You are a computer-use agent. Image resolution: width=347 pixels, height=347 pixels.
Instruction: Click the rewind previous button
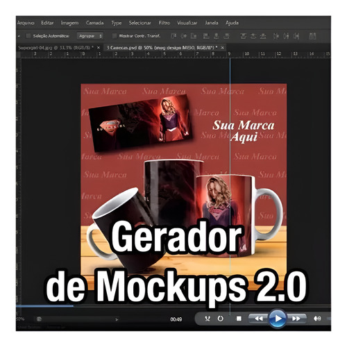tap(259, 319)
